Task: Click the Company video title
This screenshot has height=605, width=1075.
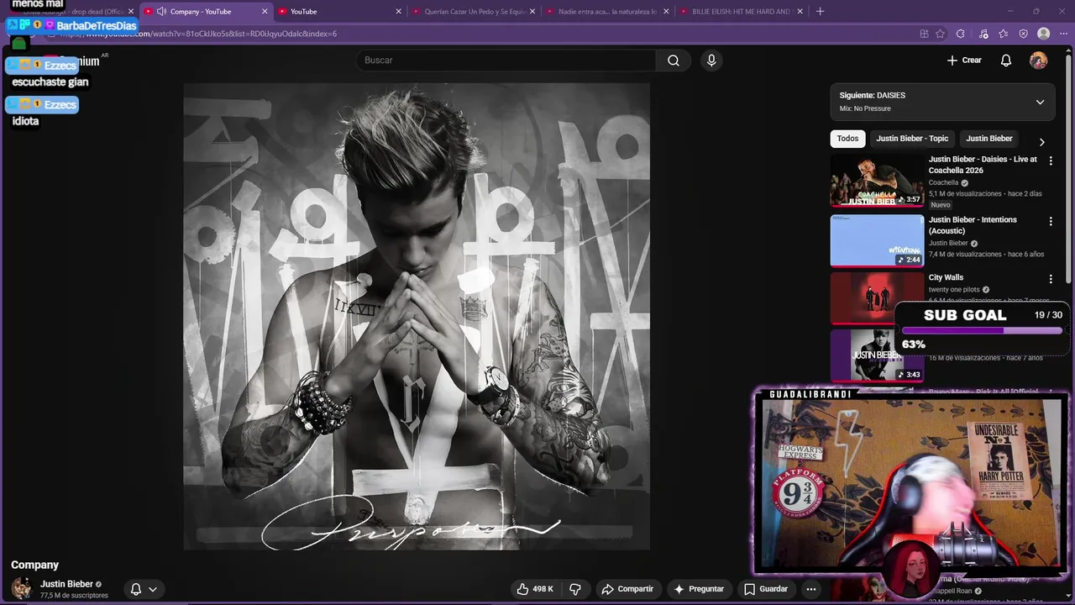Action: coord(34,565)
